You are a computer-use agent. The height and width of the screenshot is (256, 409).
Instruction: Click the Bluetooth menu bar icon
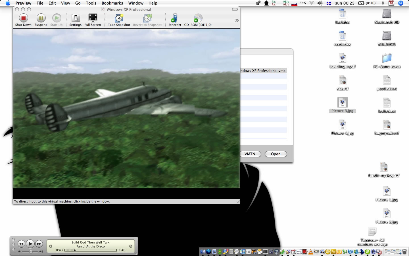(x=383, y=3)
